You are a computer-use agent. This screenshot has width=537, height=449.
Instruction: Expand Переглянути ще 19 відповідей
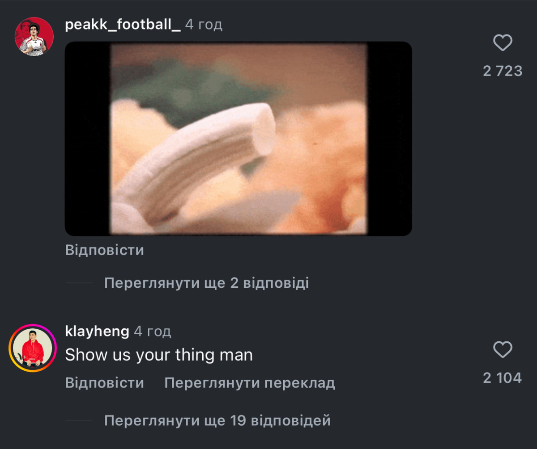point(217,420)
